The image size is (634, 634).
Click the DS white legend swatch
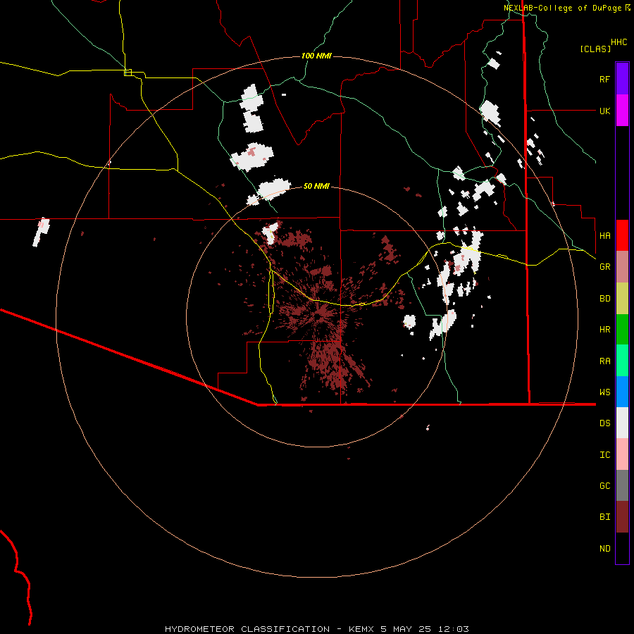point(622,423)
